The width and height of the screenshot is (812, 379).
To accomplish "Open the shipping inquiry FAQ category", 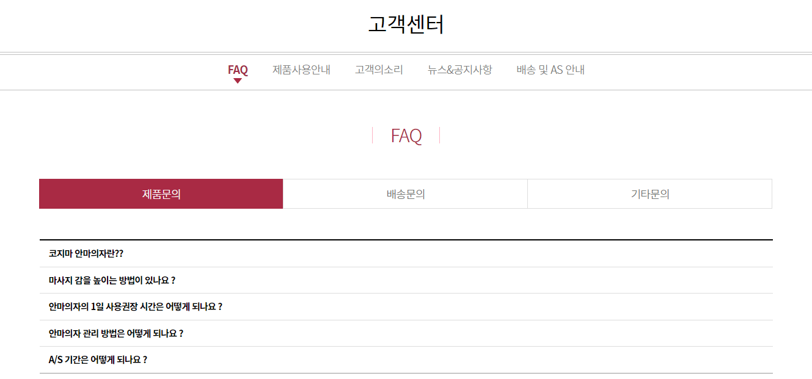I will [x=404, y=193].
